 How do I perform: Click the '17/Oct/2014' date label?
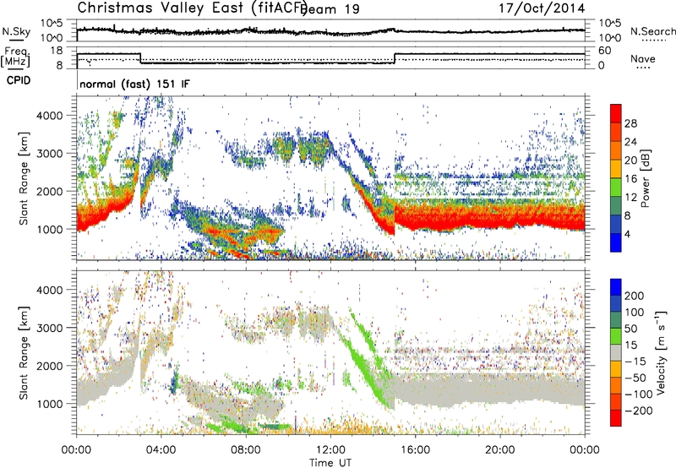tap(542, 8)
